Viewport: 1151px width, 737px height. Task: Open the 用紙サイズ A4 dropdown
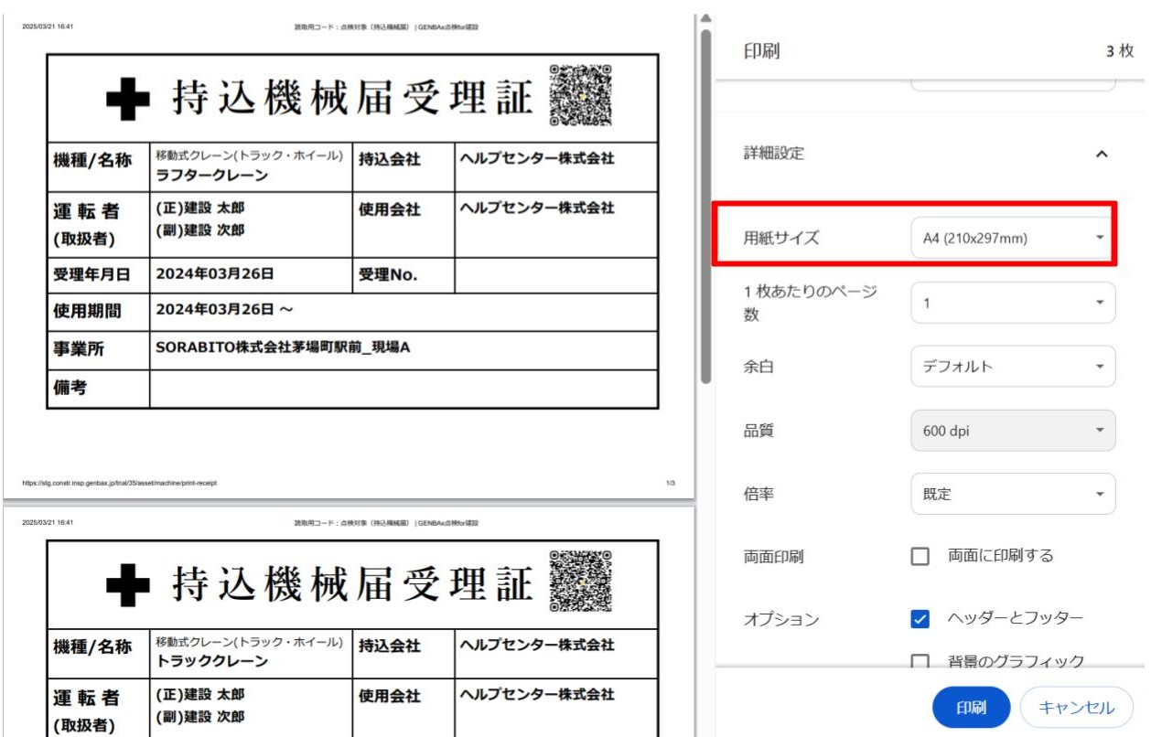click(1012, 239)
